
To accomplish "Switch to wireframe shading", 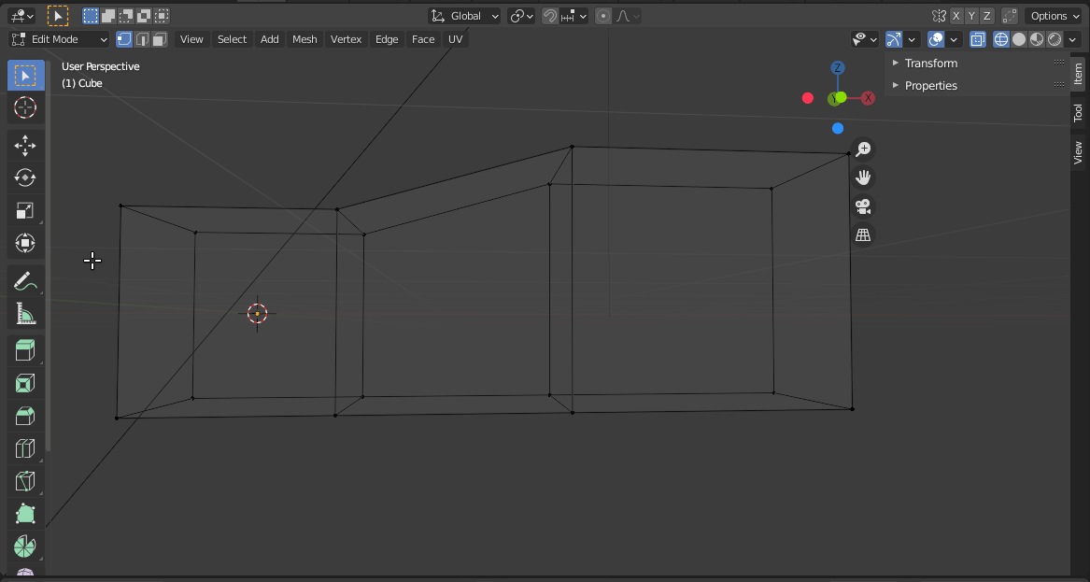I will [x=1001, y=39].
